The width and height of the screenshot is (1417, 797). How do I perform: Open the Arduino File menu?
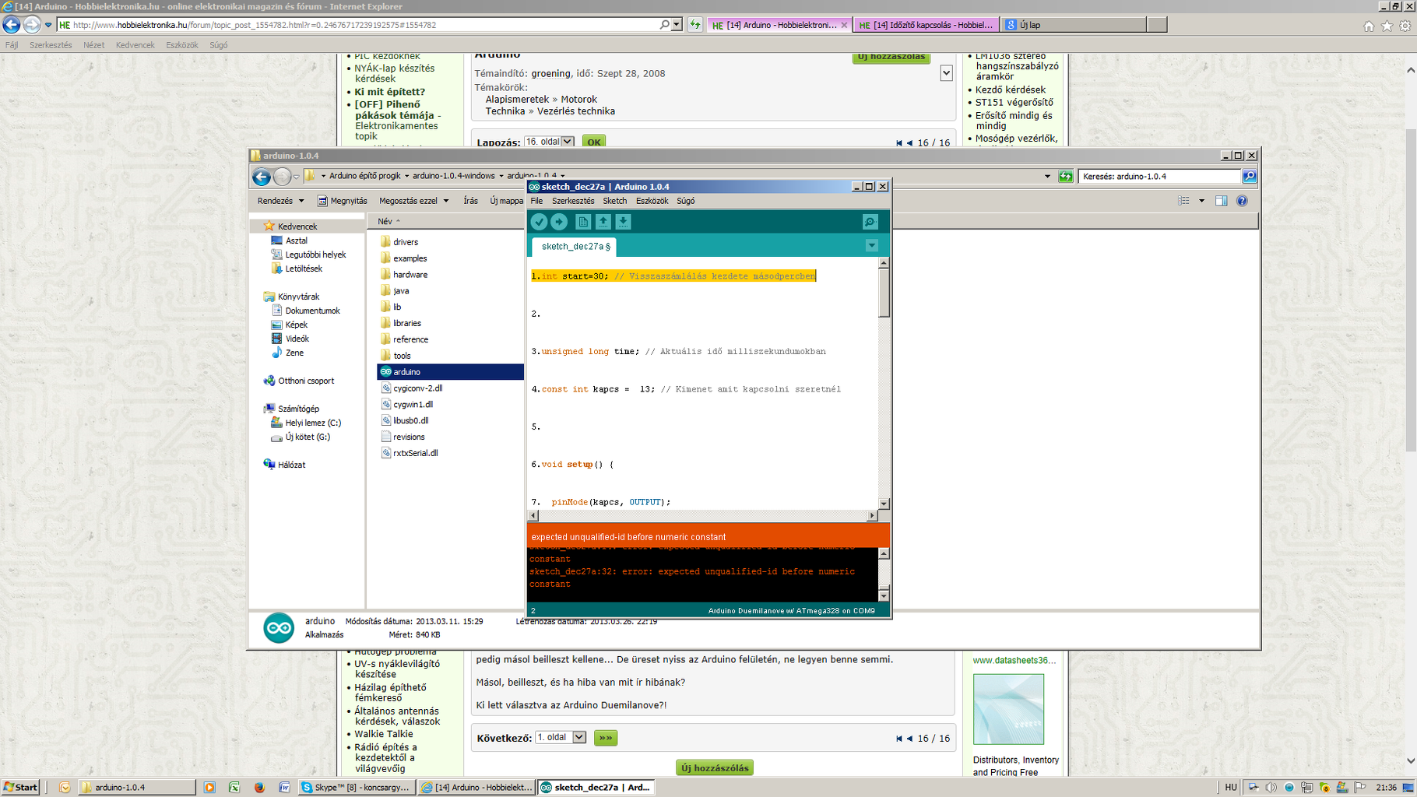536,201
